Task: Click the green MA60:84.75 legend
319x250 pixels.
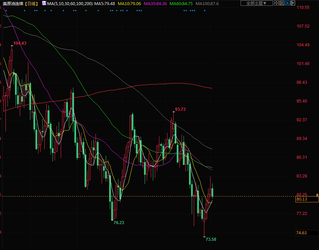Action: click(181, 3)
